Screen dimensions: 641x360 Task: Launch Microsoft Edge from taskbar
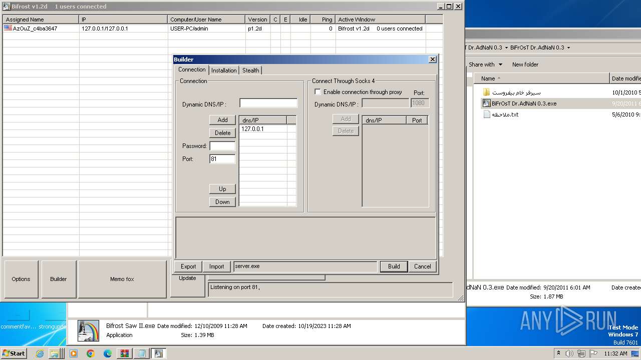coord(108,353)
